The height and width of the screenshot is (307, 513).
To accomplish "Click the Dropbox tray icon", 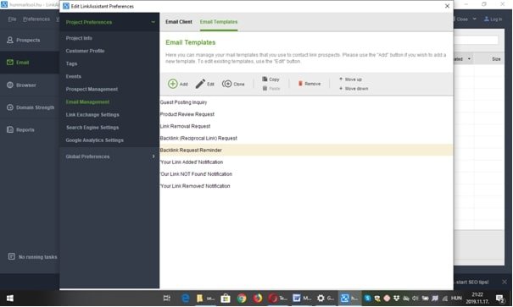I will tap(396, 299).
